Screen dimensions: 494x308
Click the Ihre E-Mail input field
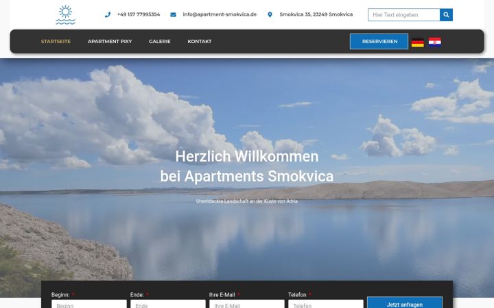(x=247, y=304)
